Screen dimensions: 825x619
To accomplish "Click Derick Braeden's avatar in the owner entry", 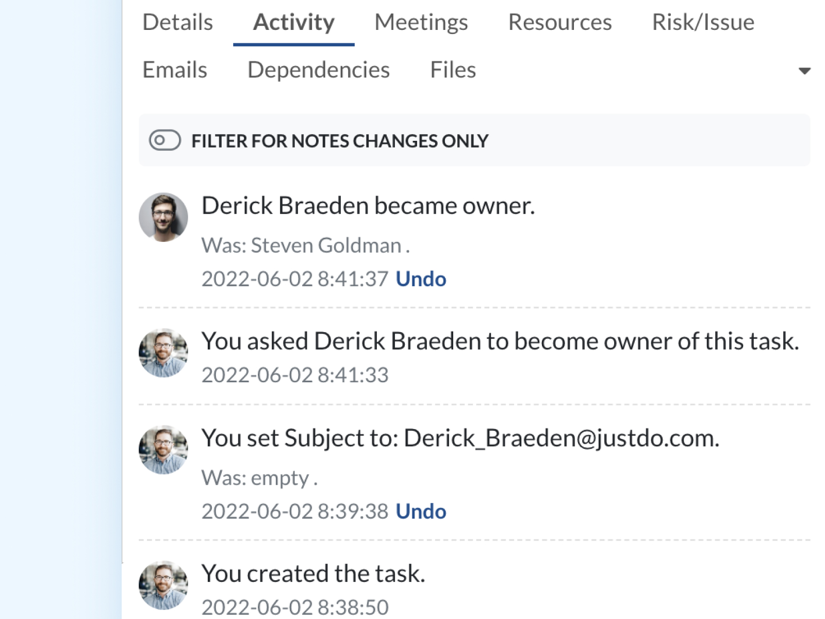I will (163, 217).
